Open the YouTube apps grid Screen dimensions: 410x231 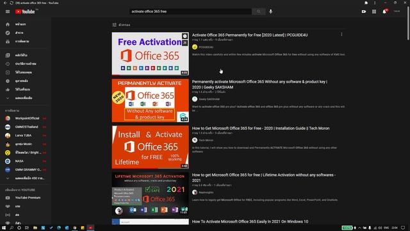coord(374,12)
